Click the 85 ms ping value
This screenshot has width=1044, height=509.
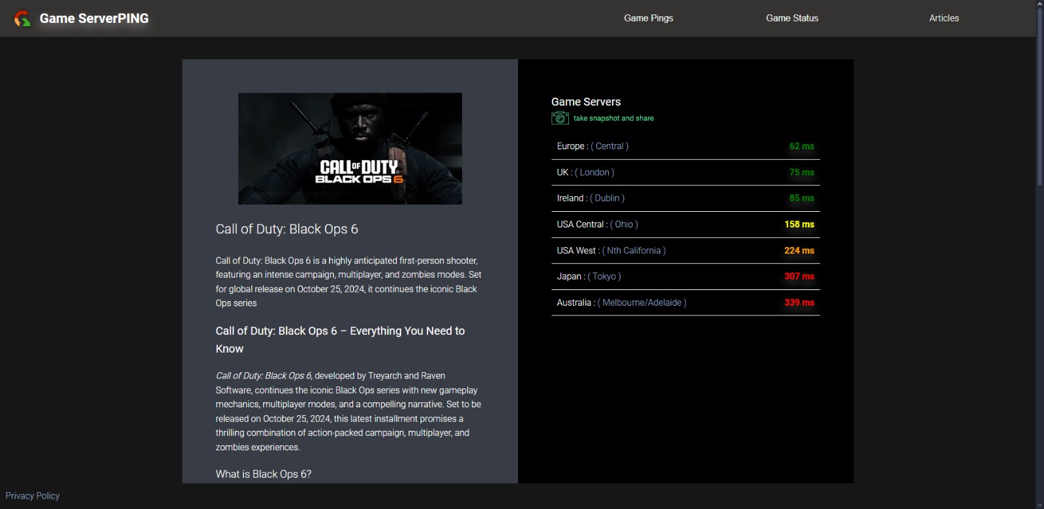802,198
